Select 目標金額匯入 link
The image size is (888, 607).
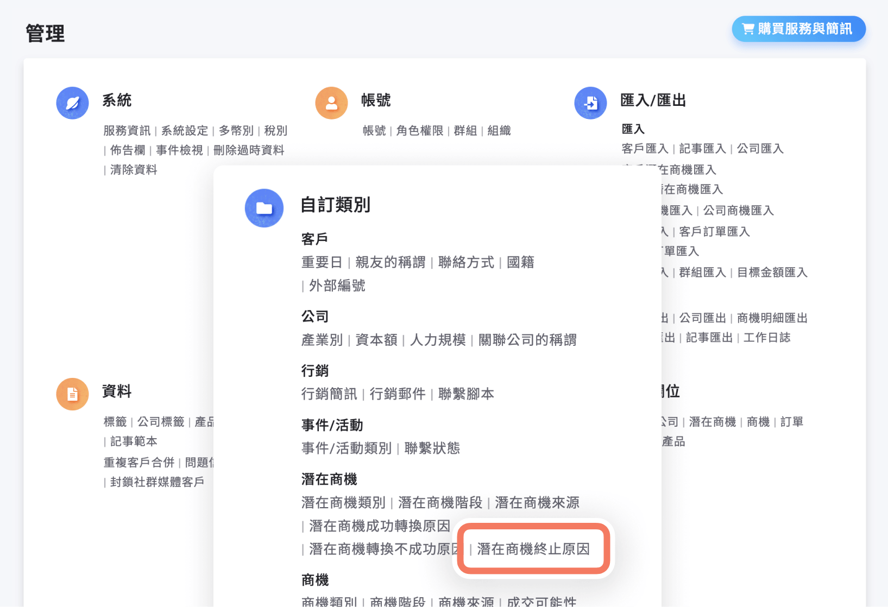click(x=772, y=273)
